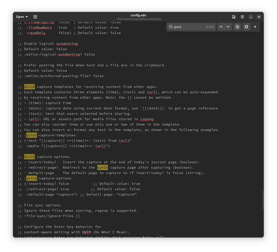Click the magnifier icon in search field

pos(171,27)
